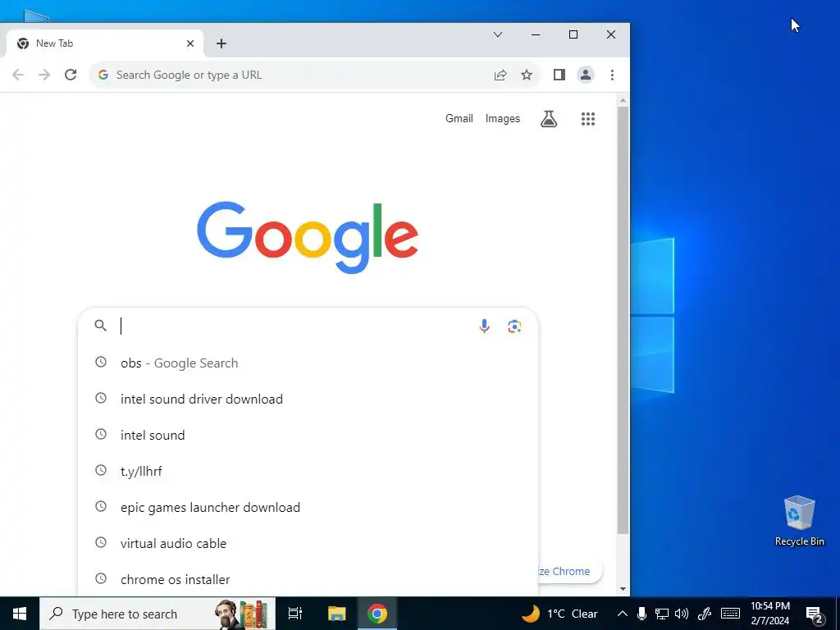The width and height of the screenshot is (840, 630).
Task: Open the touch keyboard tray icon
Action: [x=730, y=614]
